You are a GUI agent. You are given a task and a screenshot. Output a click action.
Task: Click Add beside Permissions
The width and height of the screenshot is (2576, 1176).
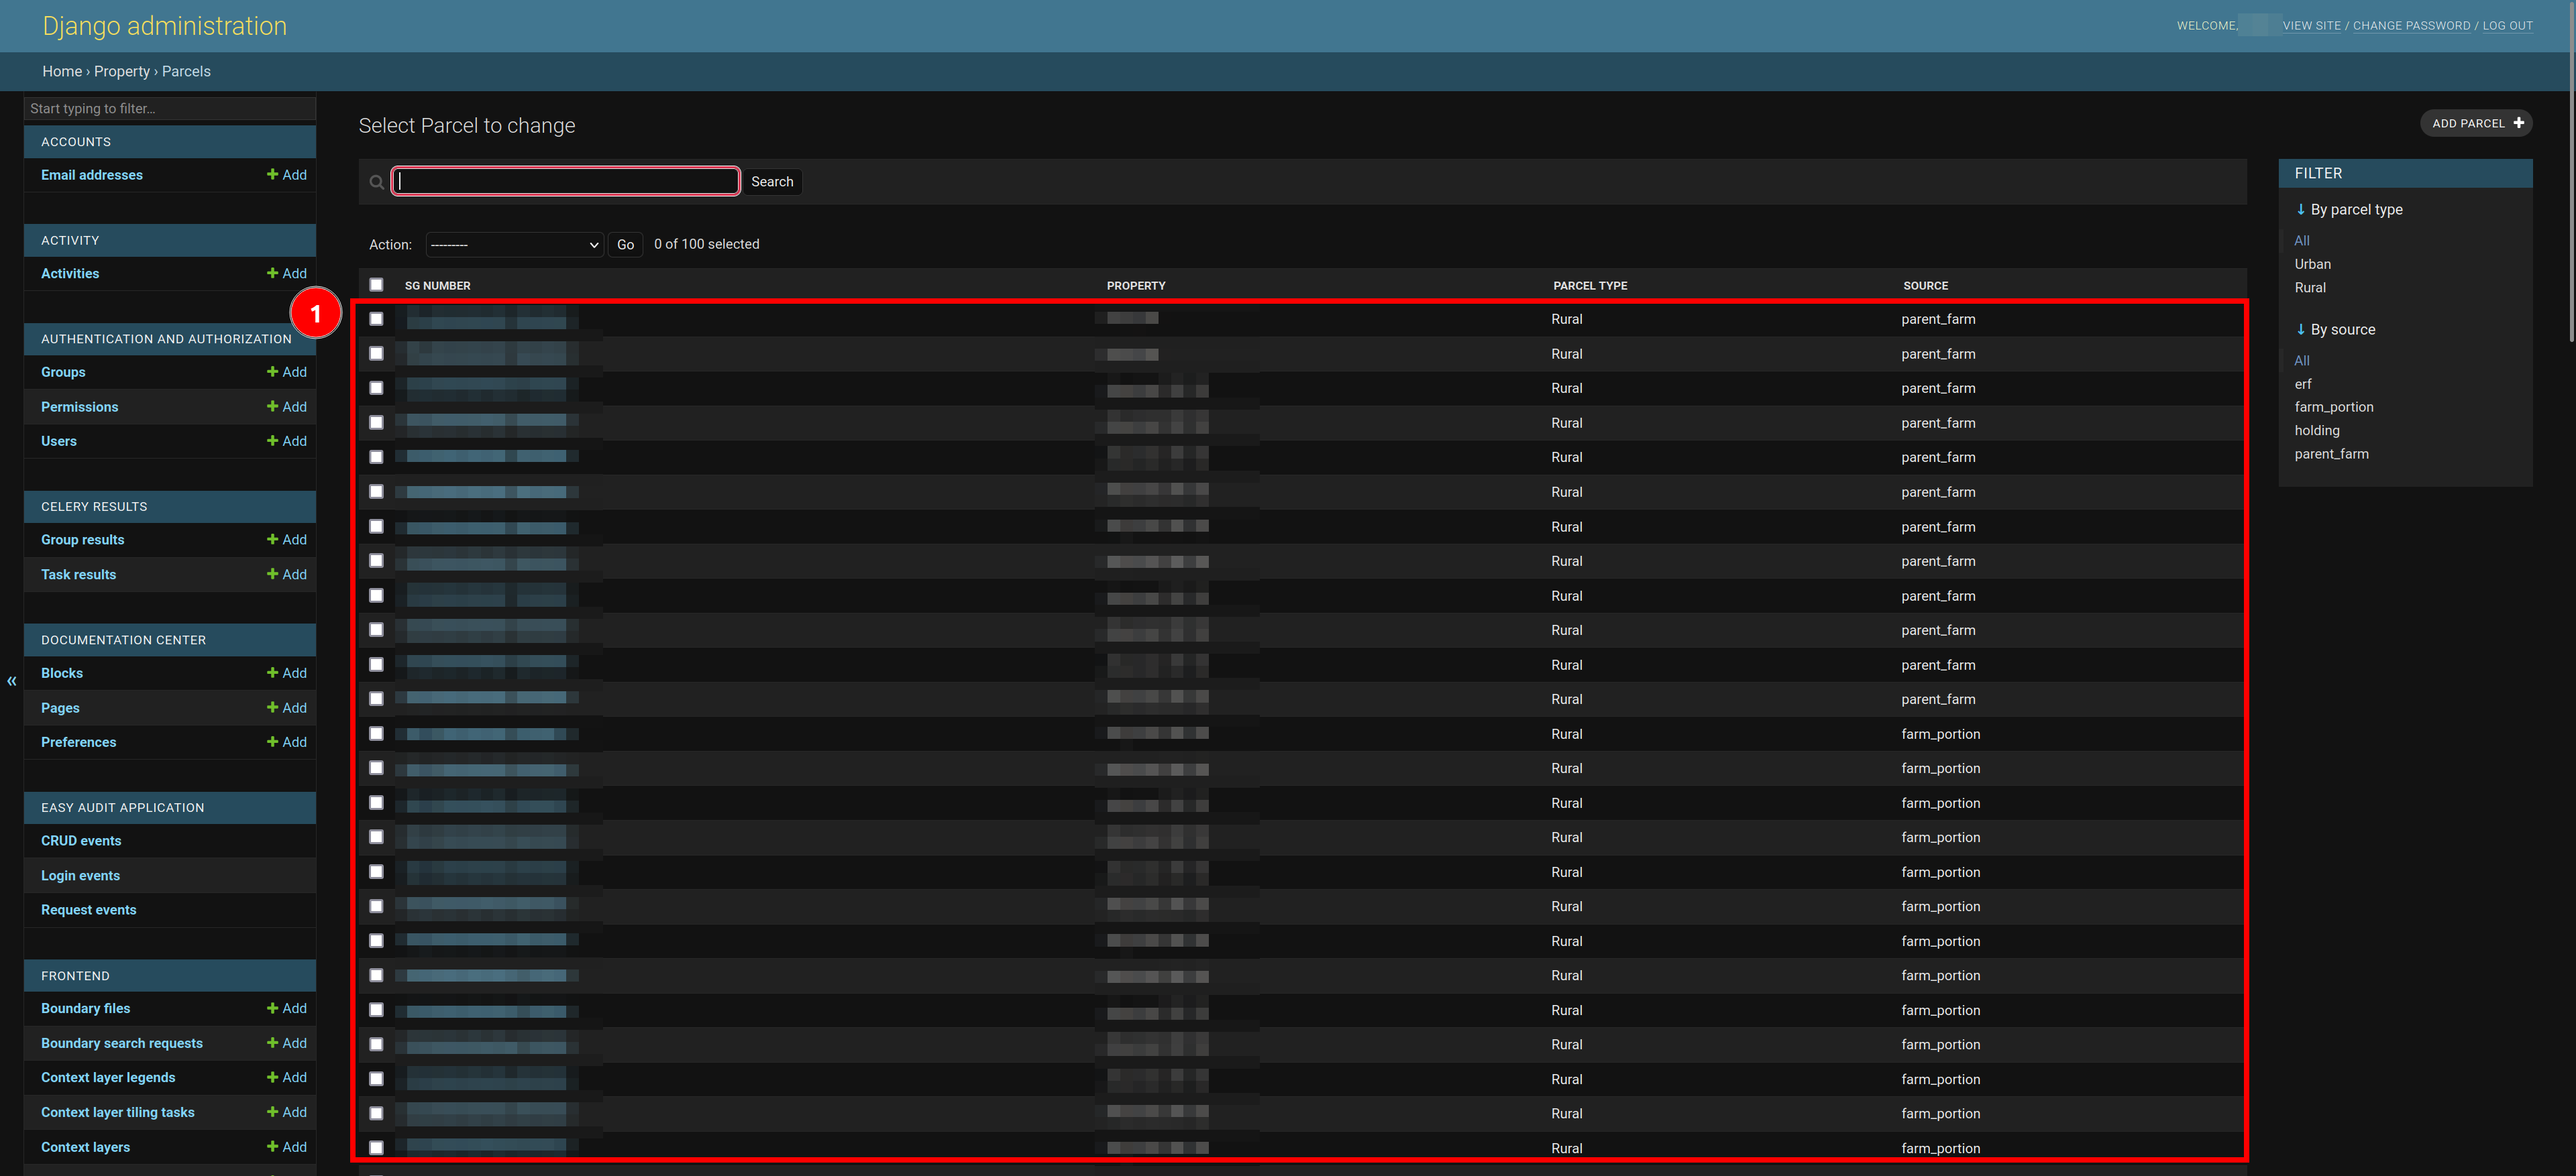pos(286,407)
